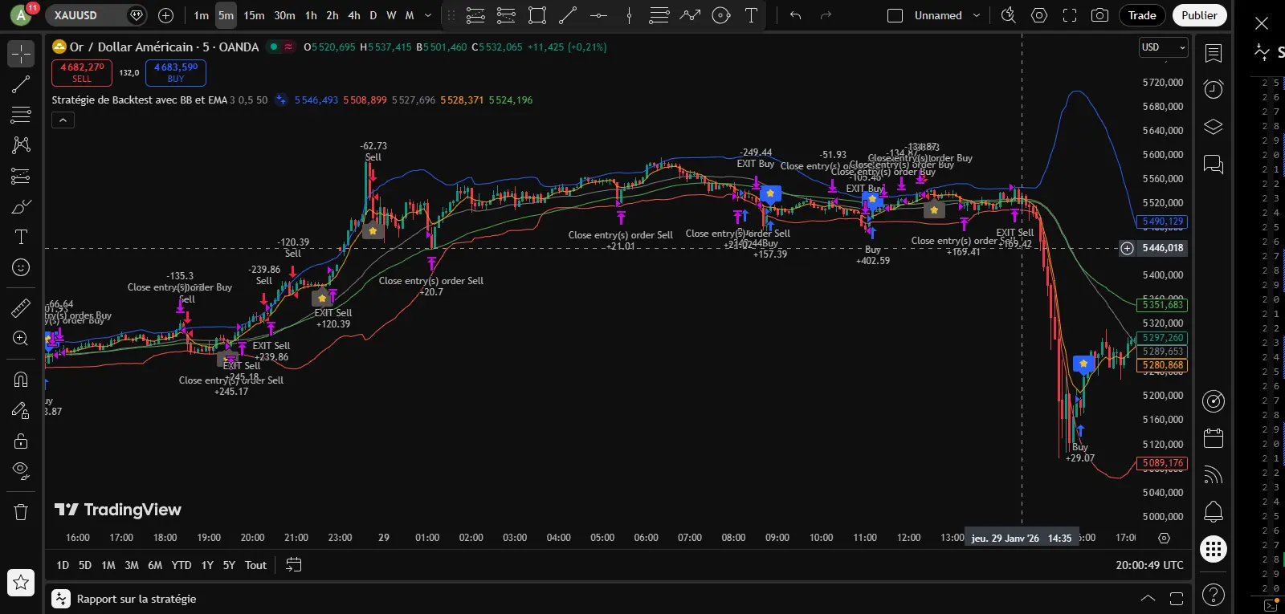
Task: Open the user profile avatar menu
Action: pyautogui.click(x=22, y=15)
